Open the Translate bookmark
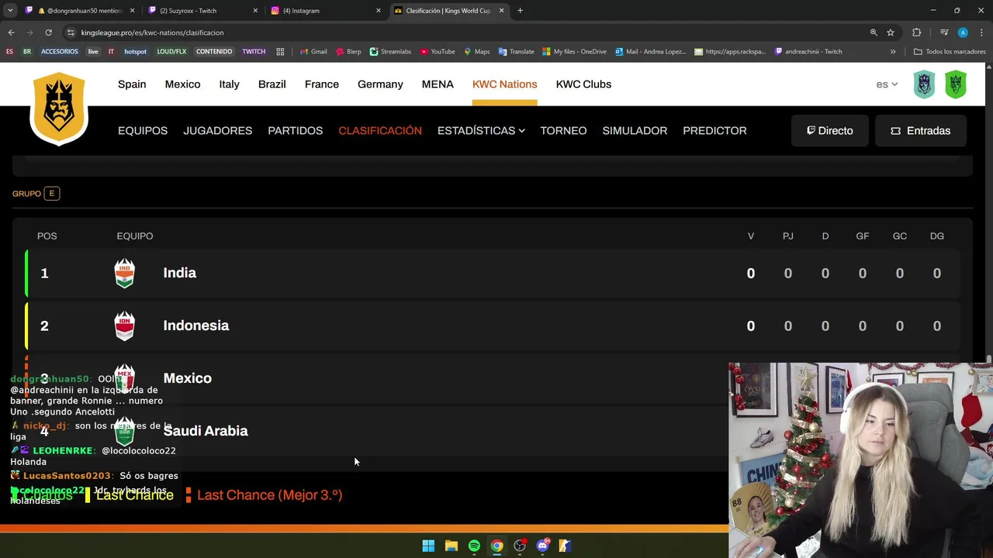 point(516,52)
